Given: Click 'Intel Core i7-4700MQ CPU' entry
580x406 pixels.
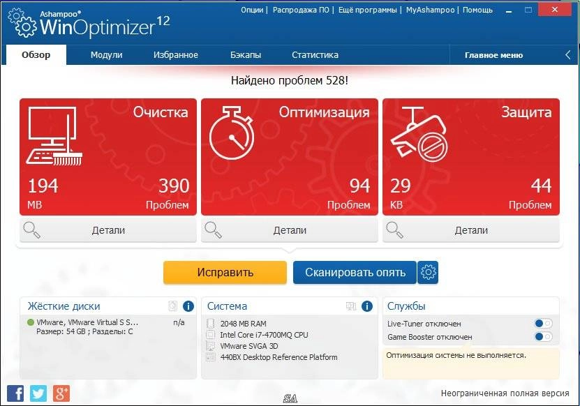Looking at the screenshot, I should click(264, 335).
